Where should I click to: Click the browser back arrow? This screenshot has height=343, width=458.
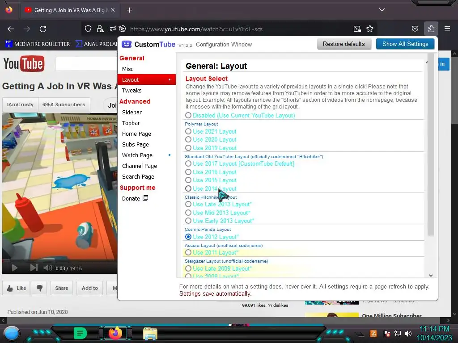(11, 29)
